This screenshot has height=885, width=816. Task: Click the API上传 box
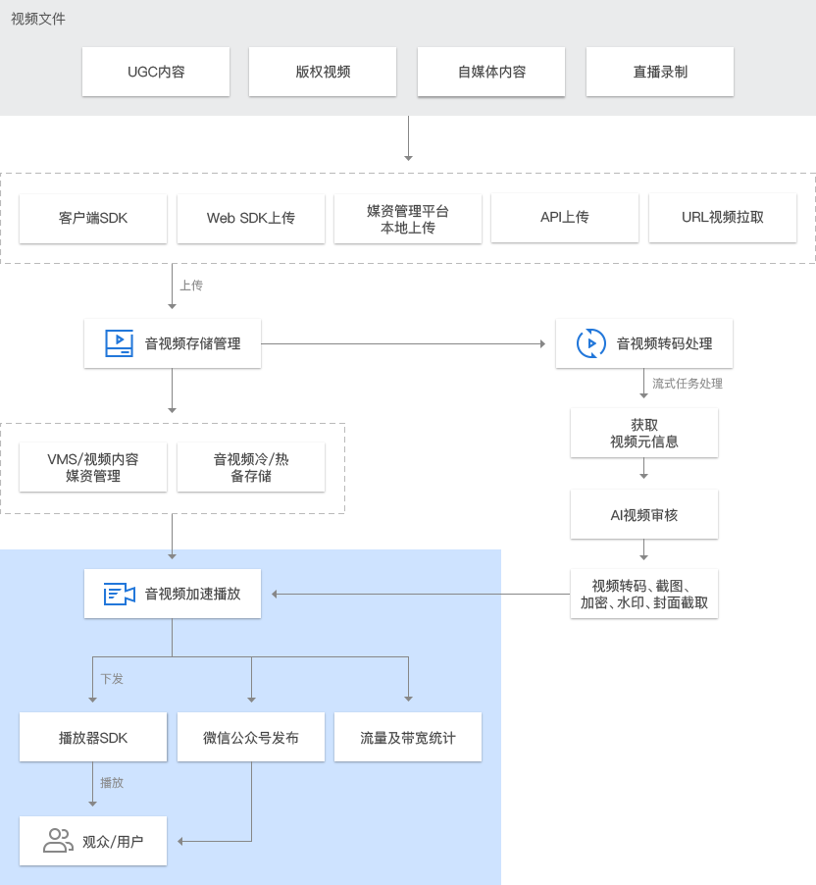564,218
